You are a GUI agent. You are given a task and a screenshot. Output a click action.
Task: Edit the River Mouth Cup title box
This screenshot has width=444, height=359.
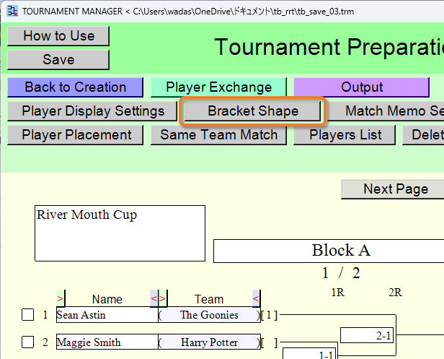120,233
